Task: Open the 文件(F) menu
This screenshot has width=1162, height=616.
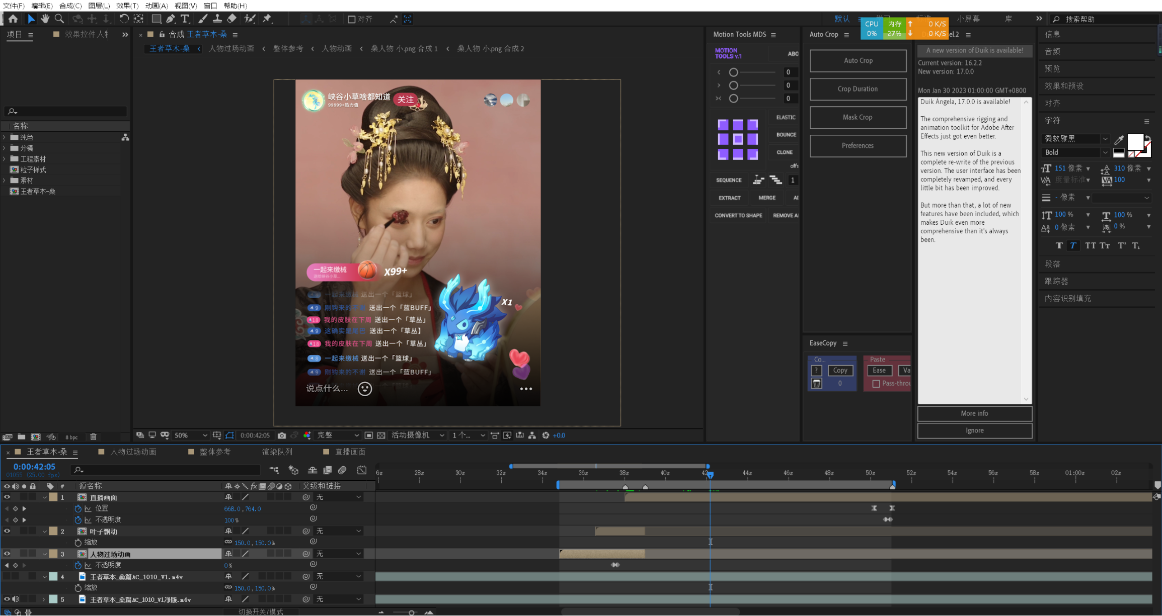Action: click(x=14, y=6)
